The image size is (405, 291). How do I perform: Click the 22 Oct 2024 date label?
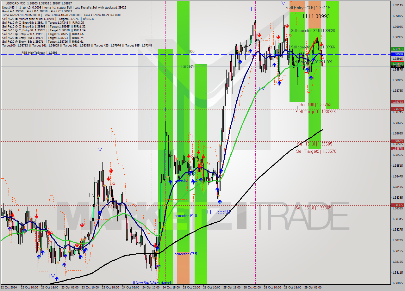coord(9,288)
